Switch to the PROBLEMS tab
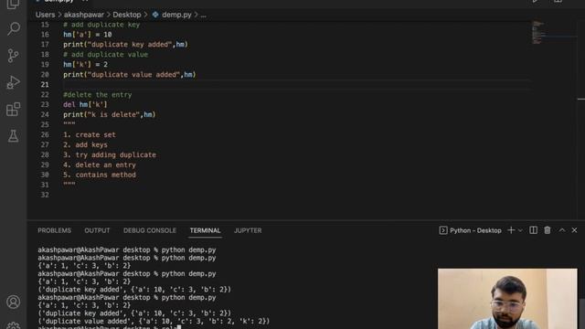Viewport: 585px width, 329px height. [55, 230]
